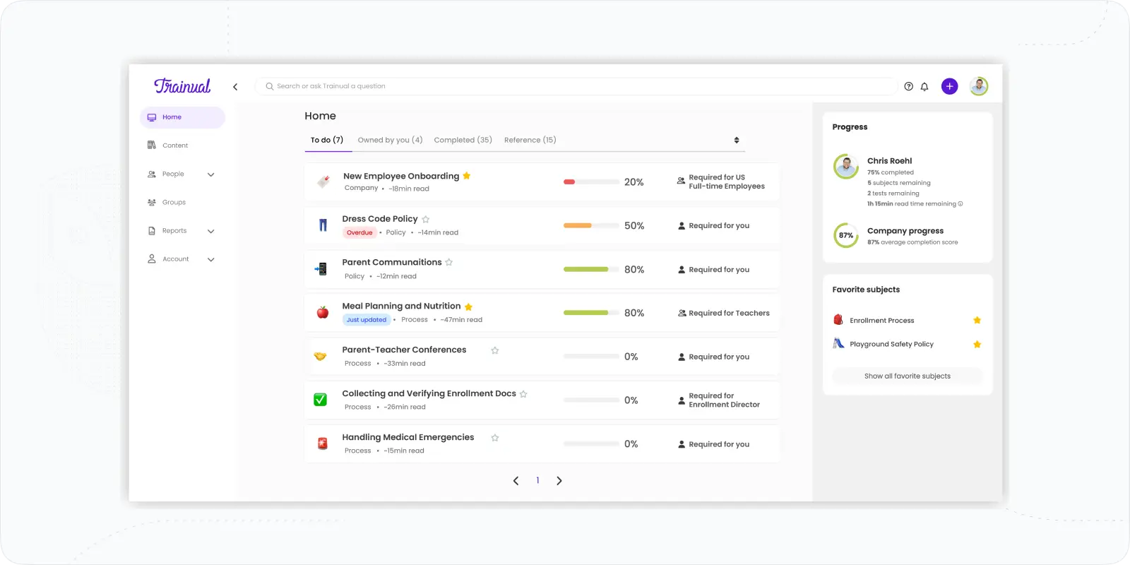This screenshot has height=565, width=1130.
Task: Open the user profile avatar in the header
Action: coord(979,86)
